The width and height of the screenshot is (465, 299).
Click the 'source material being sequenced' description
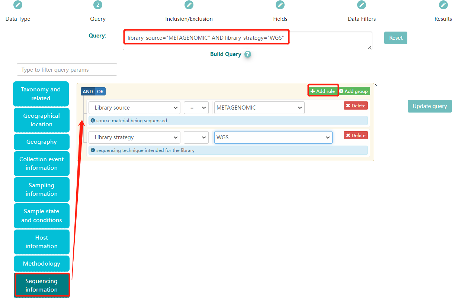[132, 121]
